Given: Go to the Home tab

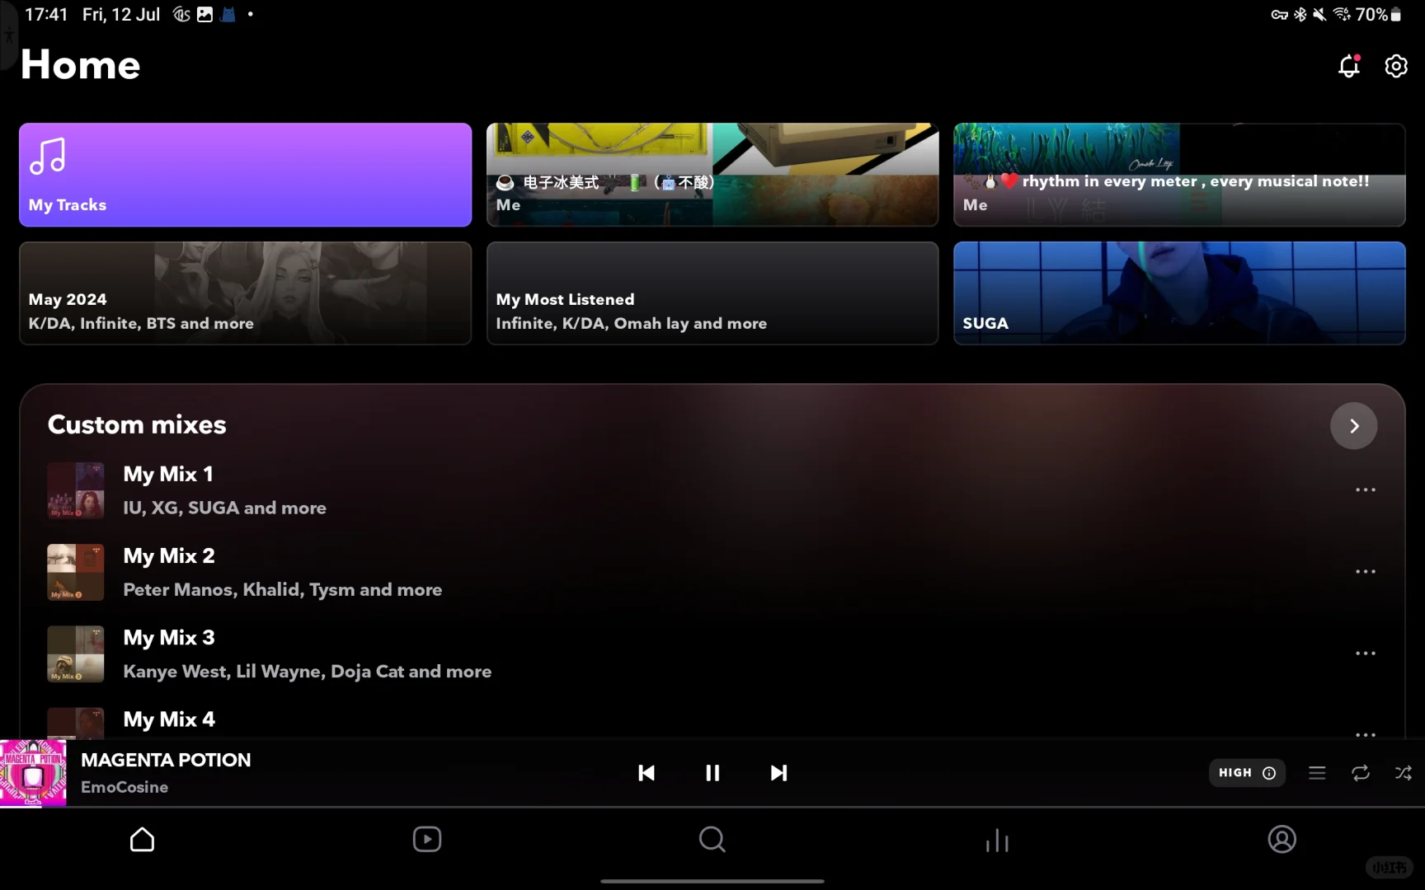Looking at the screenshot, I should pos(142,839).
